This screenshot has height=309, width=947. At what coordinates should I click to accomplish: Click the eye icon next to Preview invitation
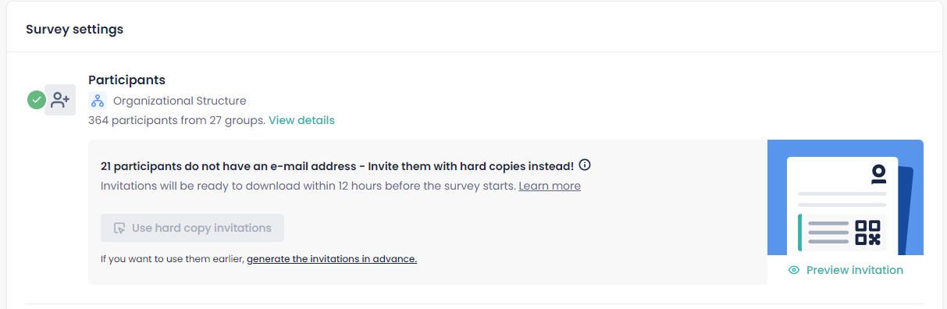pyautogui.click(x=794, y=270)
